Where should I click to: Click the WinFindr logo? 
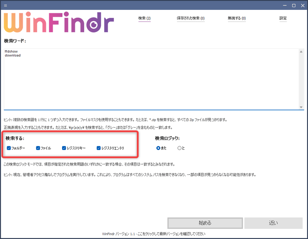(x=59, y=22)
